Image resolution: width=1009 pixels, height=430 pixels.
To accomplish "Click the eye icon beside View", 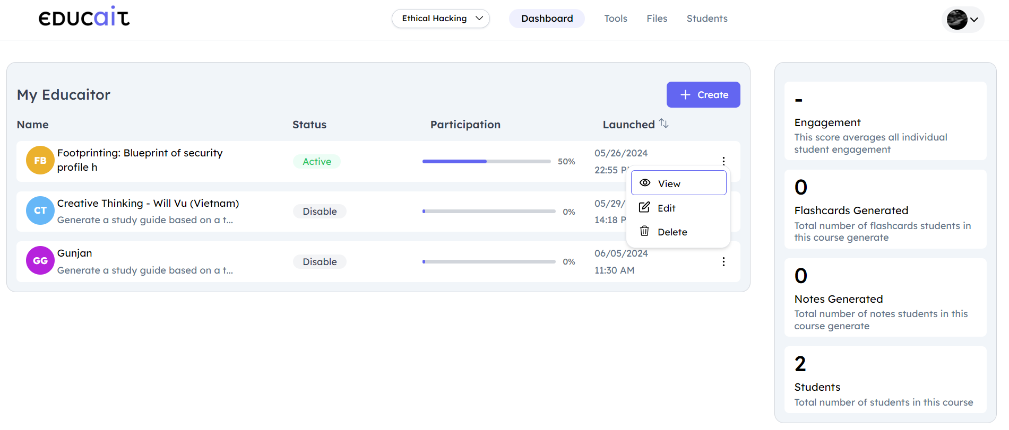I will 645,183.
